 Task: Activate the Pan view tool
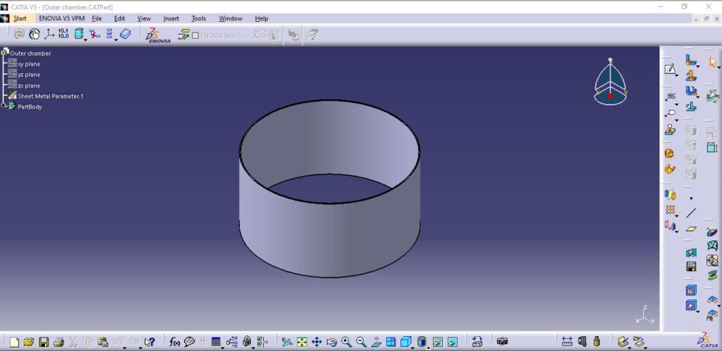pos(317,342)
